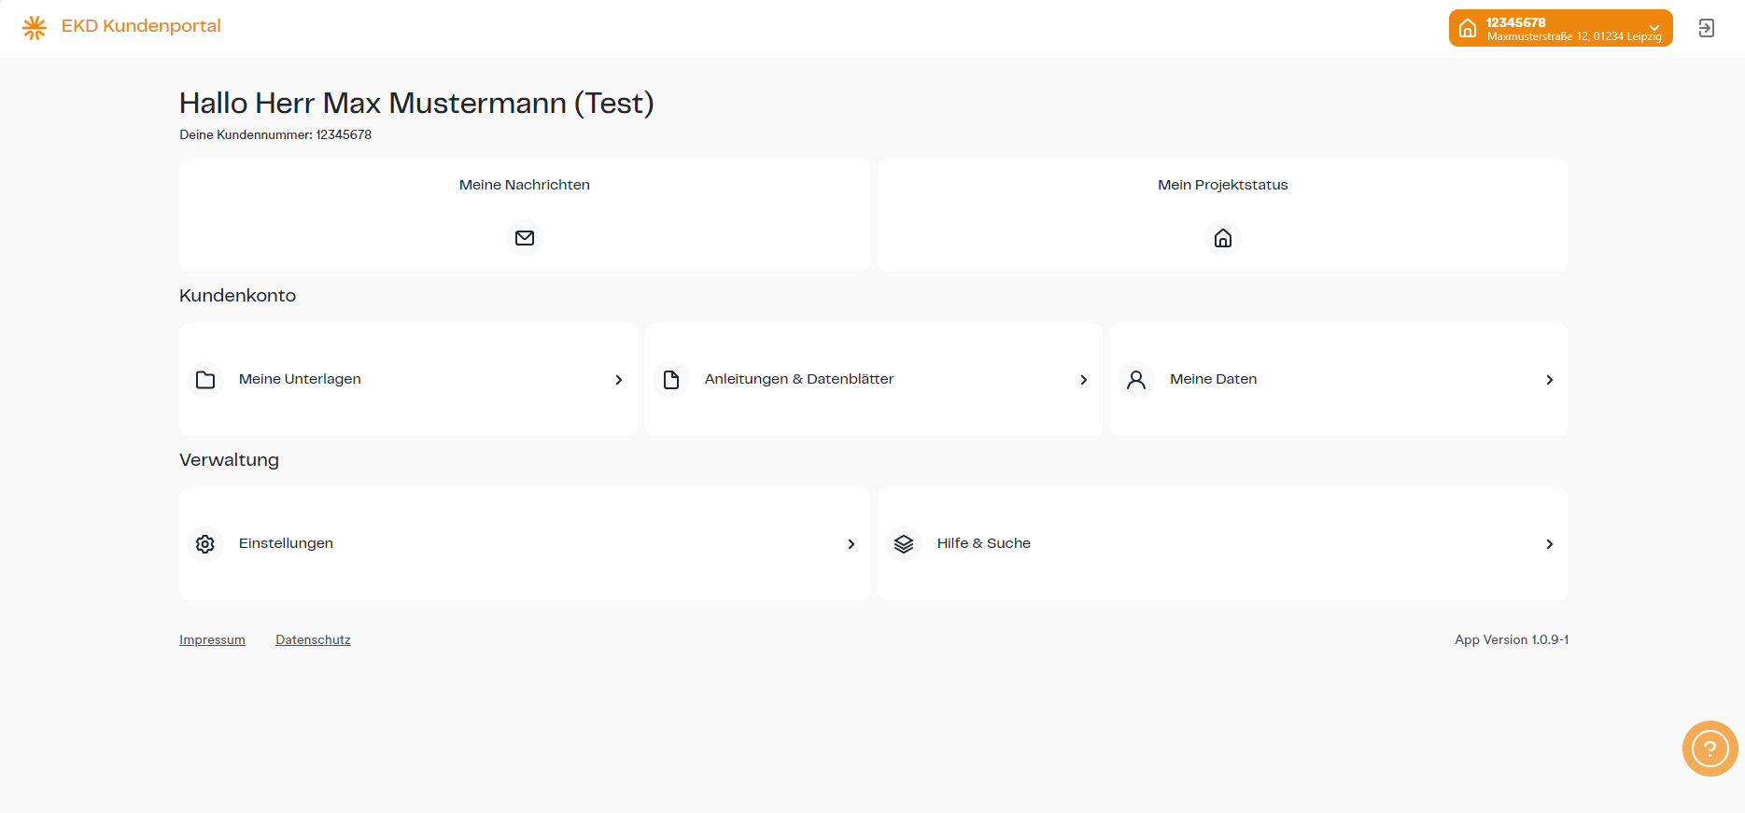This screenshot has width=1745, height=813.
Task: Open the Mein Projektstatus card title
Action: click(1223, 185)
